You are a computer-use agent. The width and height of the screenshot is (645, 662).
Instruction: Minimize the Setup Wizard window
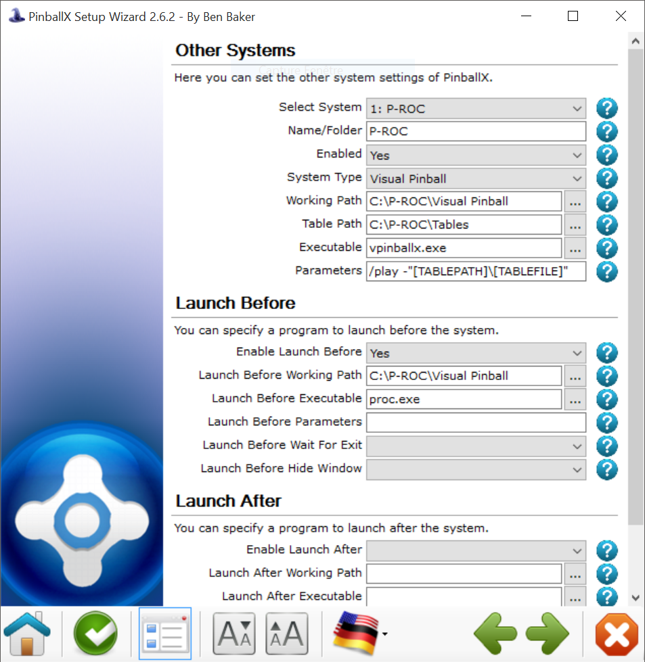click(527, 16)
